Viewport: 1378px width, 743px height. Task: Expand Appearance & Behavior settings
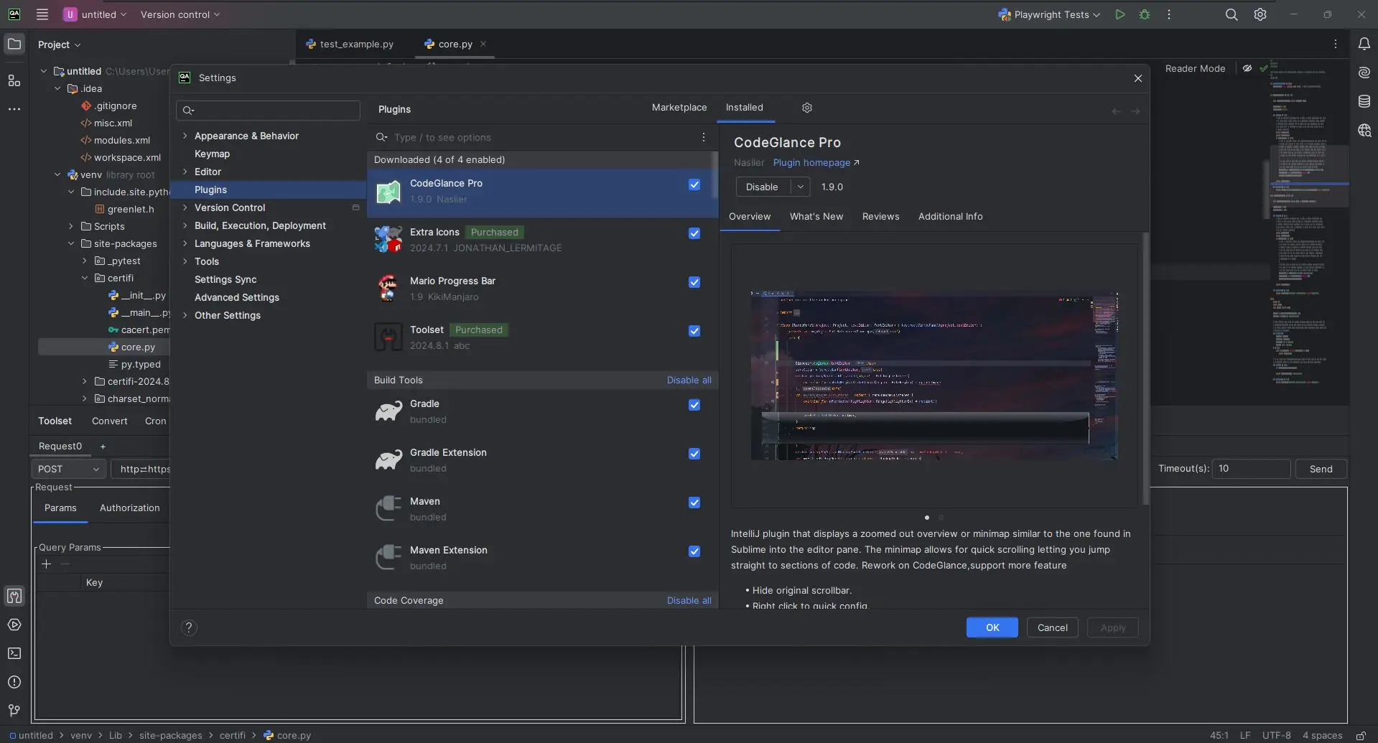click(185, 136)
